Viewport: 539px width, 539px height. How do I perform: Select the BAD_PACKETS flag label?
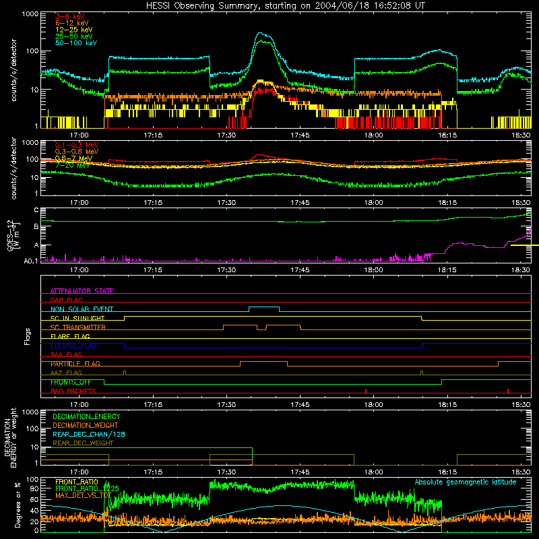73,391
